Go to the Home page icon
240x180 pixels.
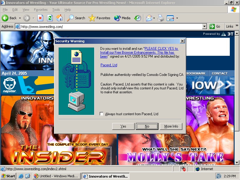point(59,18)
